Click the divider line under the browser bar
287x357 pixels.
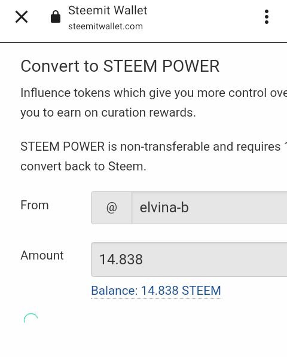143,42
